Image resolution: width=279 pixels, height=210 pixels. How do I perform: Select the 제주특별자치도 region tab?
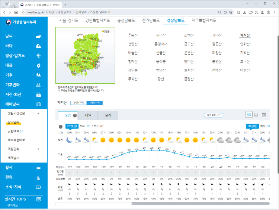pyautogui.click(x=204, y=20)
